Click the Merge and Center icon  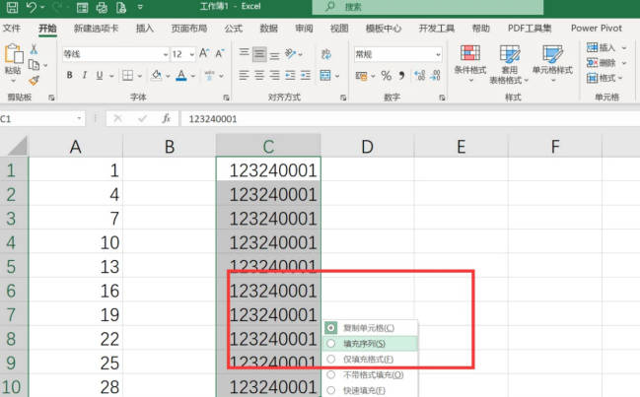point(325,76)
